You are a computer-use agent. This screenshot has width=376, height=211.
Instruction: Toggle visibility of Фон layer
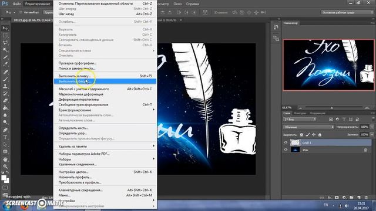pyautogui.click(x=286, y=150)
